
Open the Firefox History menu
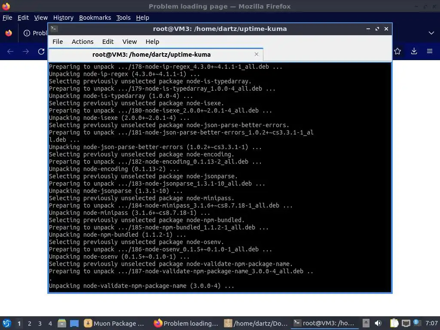[x=63, y=18]
